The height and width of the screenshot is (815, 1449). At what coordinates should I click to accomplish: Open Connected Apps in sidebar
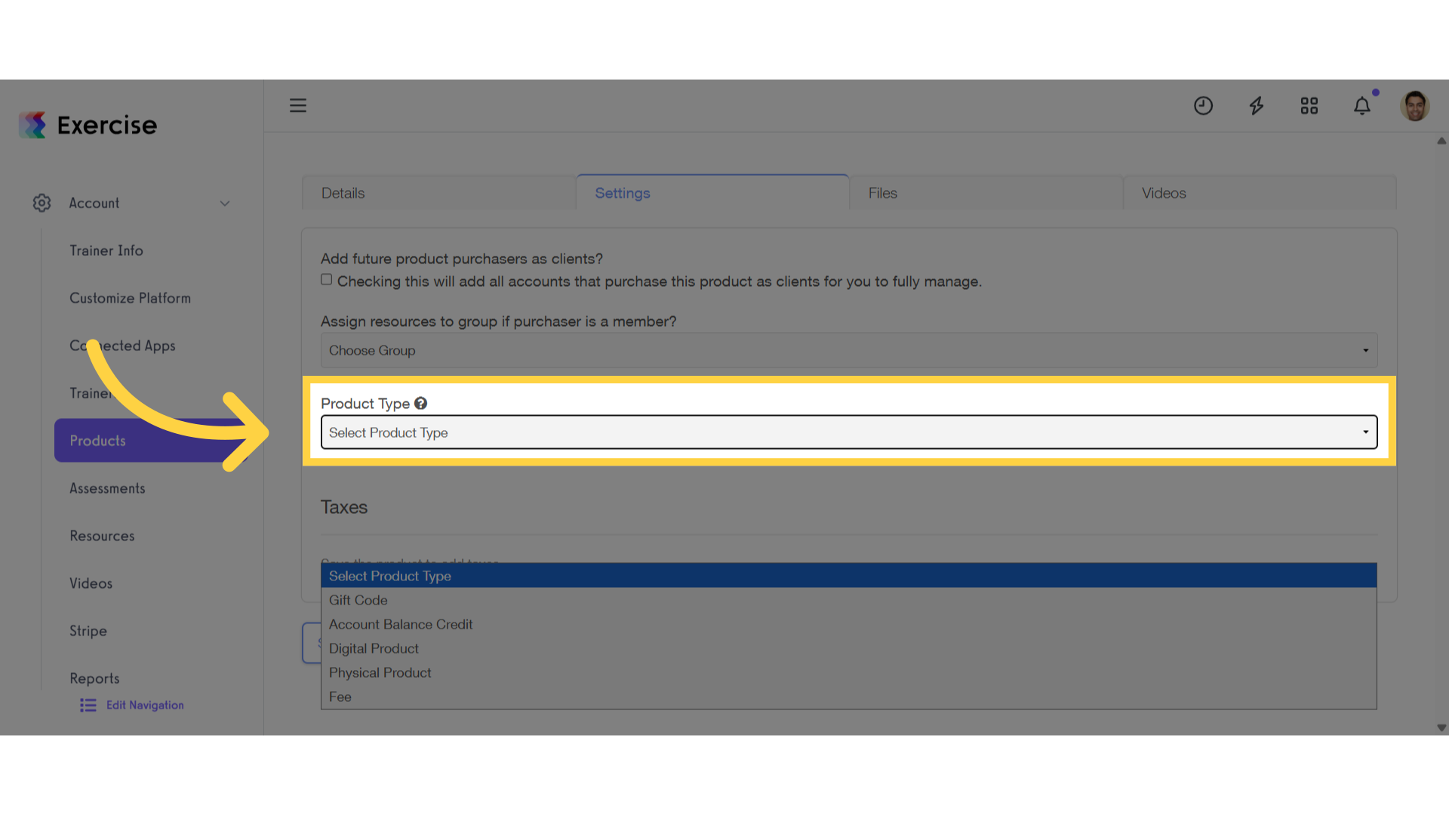[x=122, y=346]
